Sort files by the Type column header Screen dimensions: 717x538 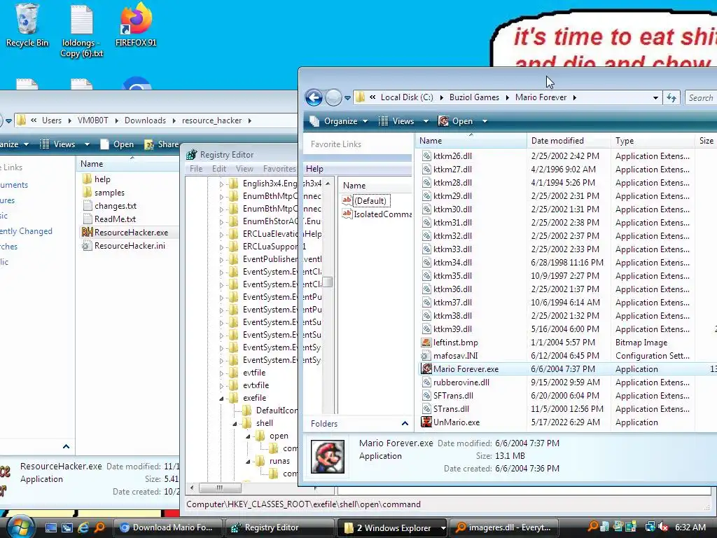(652, 141)
